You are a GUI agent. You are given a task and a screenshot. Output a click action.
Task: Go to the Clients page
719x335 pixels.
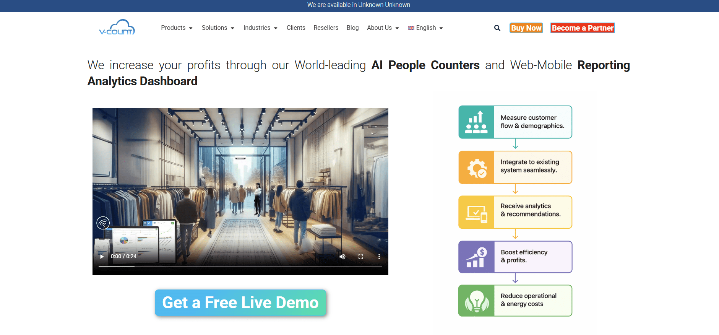tap(296, 28)
